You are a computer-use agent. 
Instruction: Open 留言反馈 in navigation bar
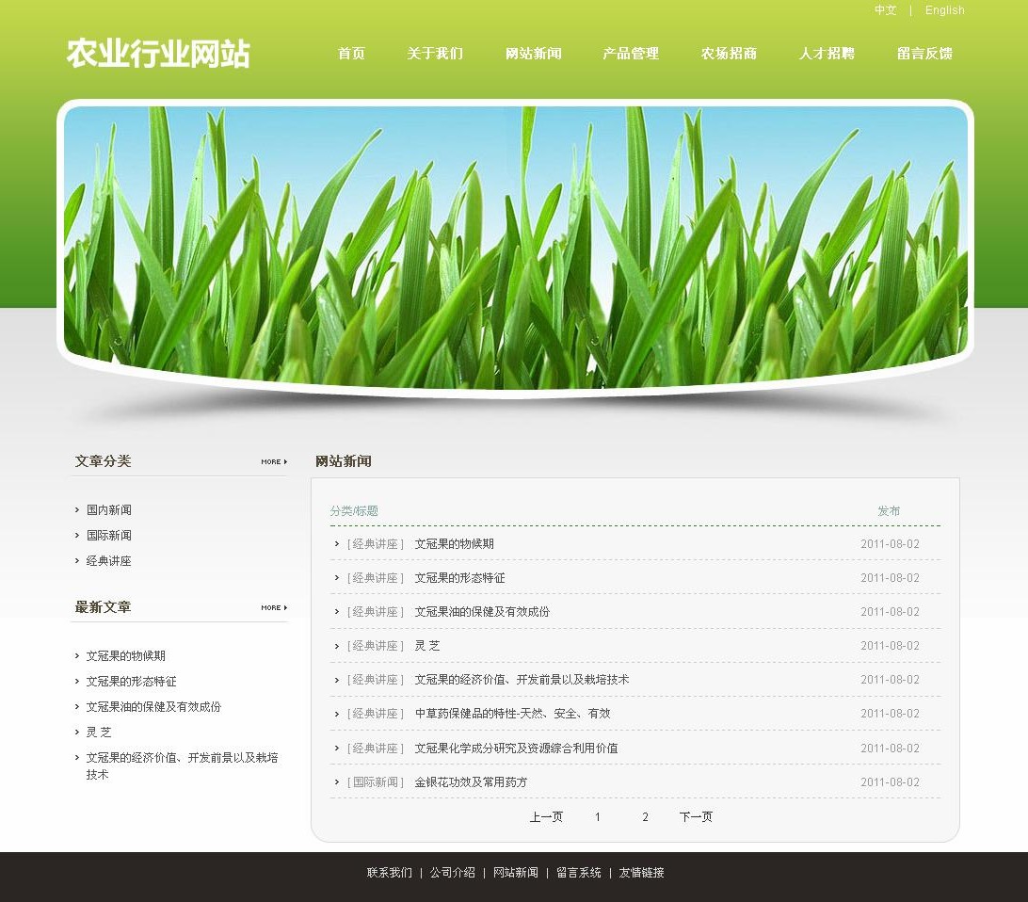pyautogui.click(x=924, y=54)
